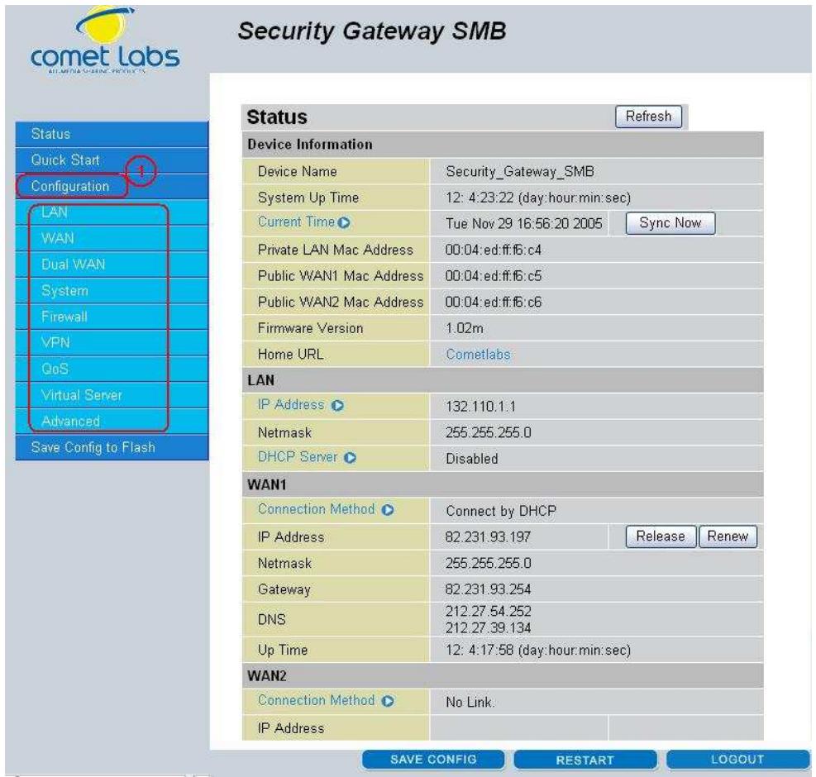The image size is (816, 777).
Task: Open Quick Start in sidebar
Action: (112, 160)
